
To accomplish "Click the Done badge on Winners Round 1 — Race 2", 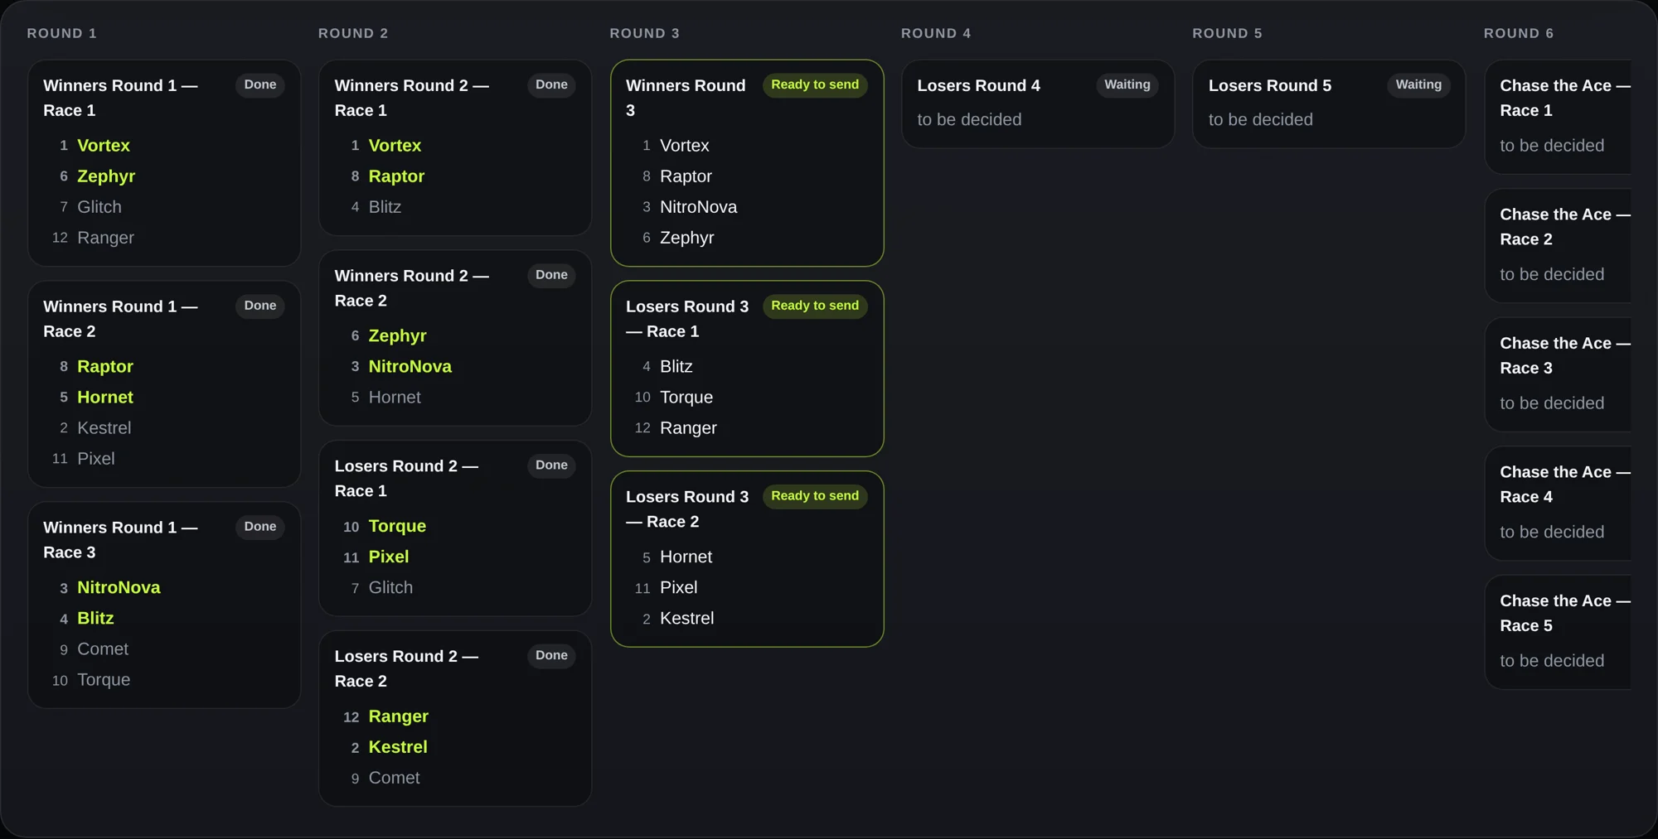I will (260, 306).
